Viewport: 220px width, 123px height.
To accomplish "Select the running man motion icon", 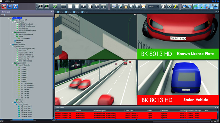I will pos(83,6).
